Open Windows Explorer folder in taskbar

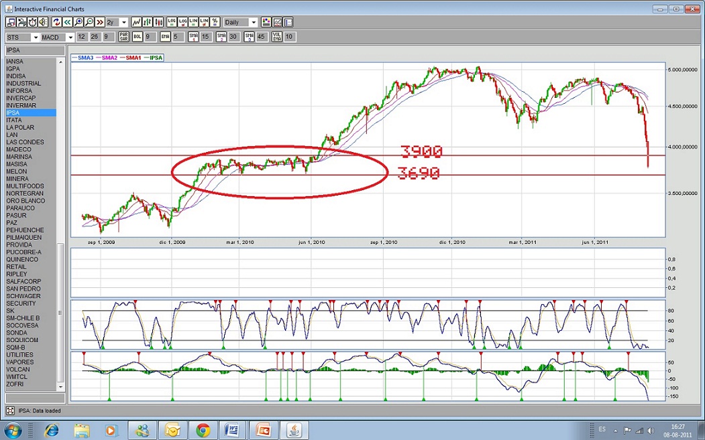coord(82,431)
